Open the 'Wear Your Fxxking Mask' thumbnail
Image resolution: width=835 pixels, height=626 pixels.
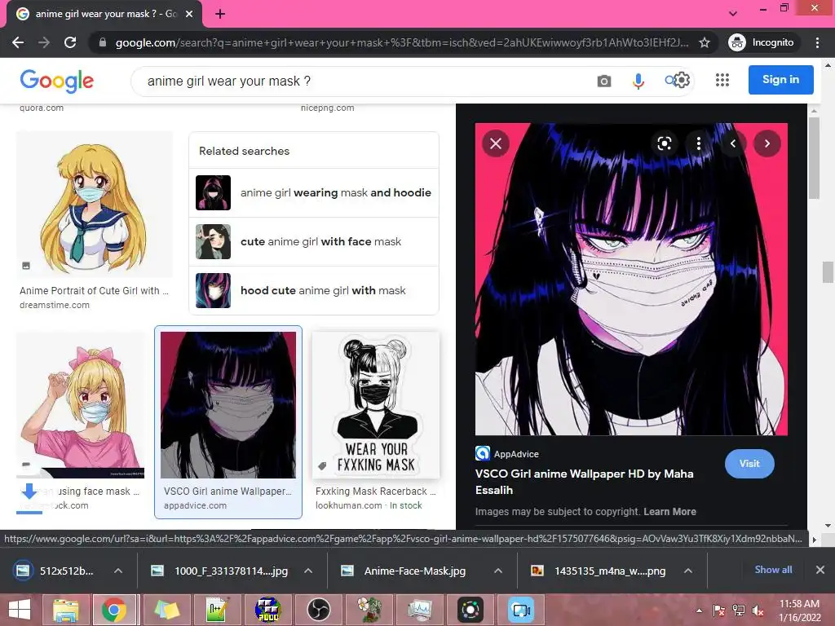point(376,405)
